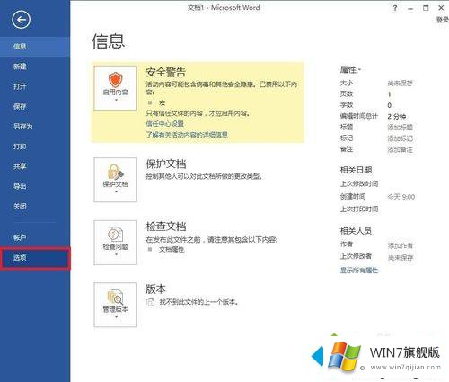The width and height of the screenshot is (449, 382).
Task: Click the 宏 bullet item
Action: coord(162,103)
